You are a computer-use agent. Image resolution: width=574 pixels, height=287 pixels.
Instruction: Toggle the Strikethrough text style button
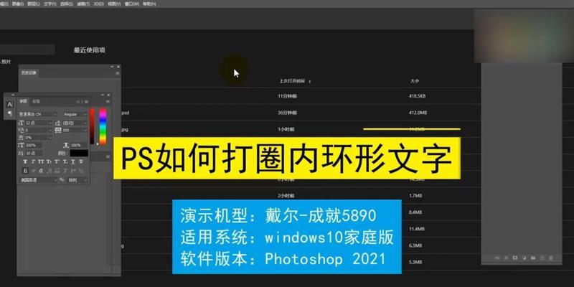[81, 162]
